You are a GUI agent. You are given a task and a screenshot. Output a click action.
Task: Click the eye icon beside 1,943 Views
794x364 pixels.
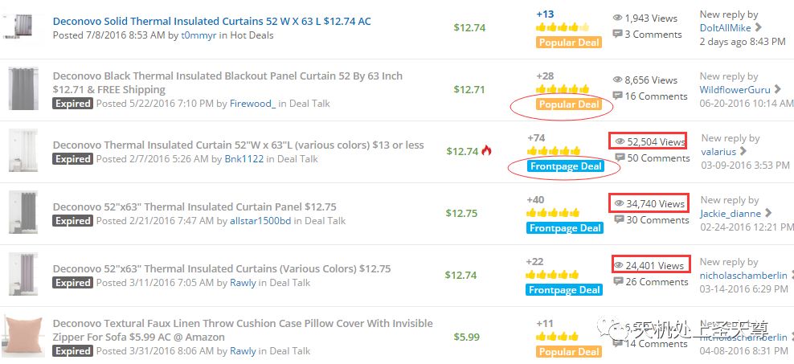click(617, 18)
